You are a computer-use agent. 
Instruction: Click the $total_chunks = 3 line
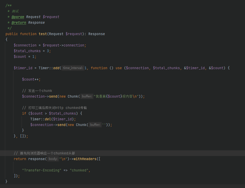[32, 51]
